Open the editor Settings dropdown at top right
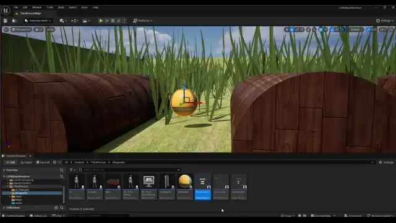This screenshot has width=396, height=223. (x=385, y=20)
